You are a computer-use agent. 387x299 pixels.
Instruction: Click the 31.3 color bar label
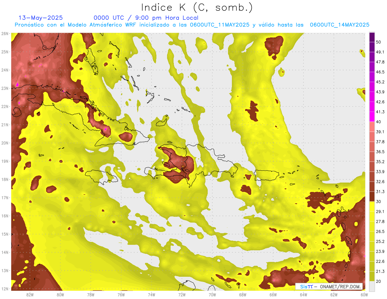381,192
